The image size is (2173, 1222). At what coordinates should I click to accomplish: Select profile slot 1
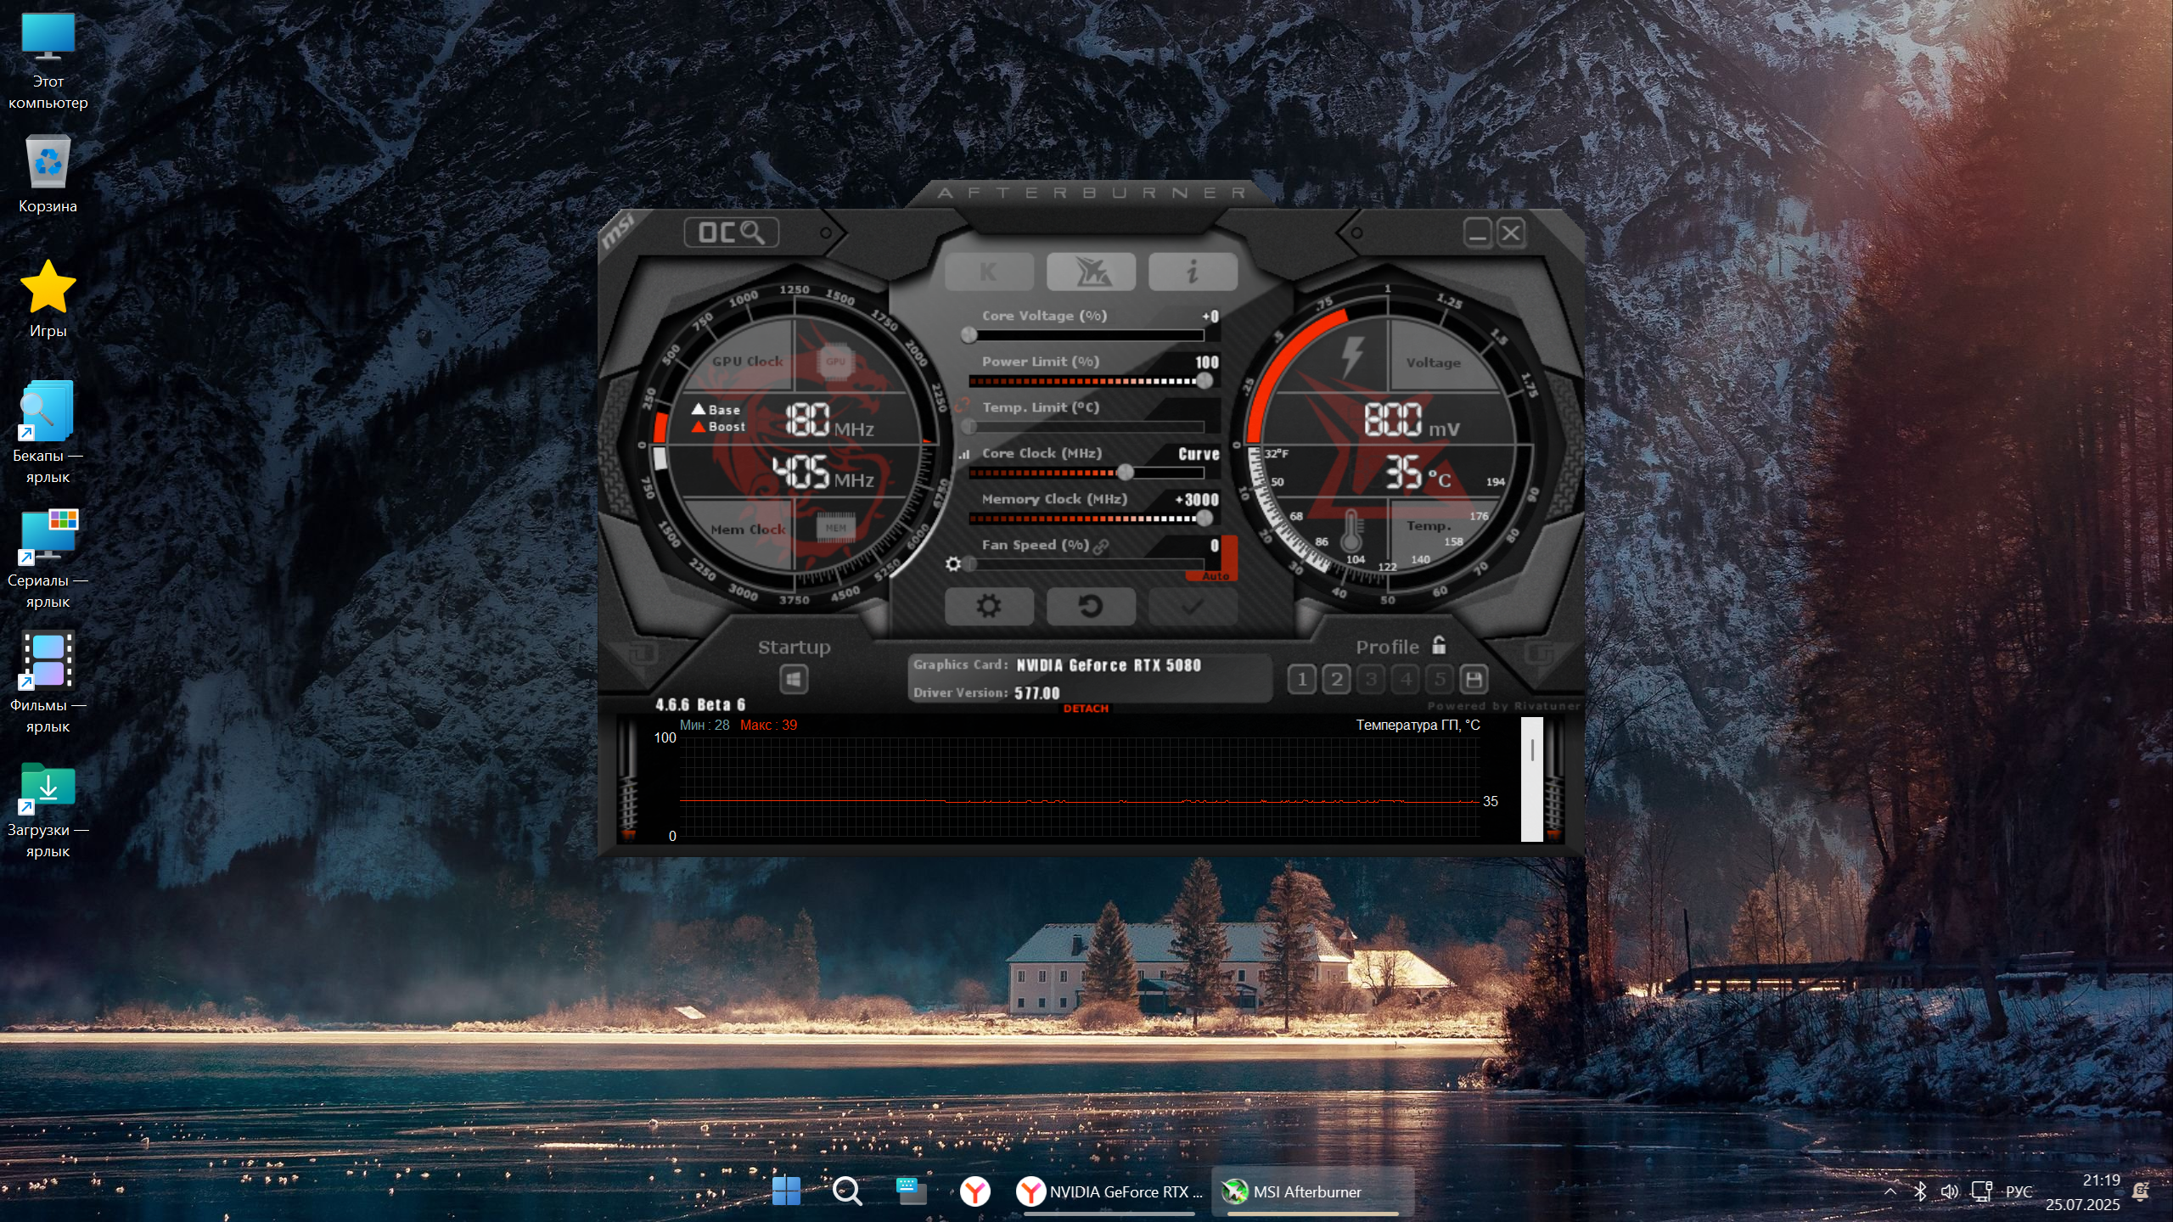1301,679
